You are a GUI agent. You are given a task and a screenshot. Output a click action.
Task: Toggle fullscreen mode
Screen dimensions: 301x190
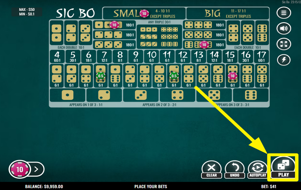(x=284, y=44)
